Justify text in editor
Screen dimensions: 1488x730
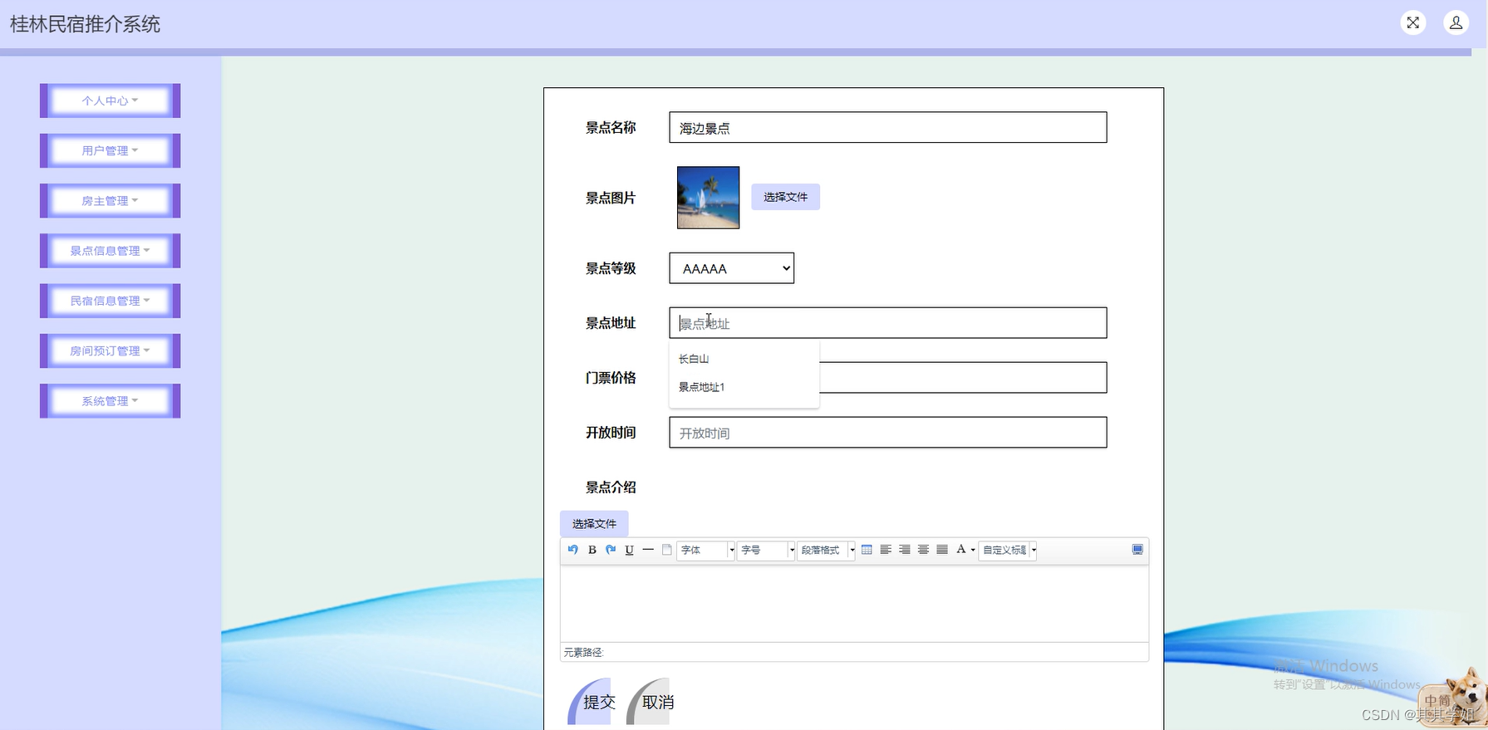pyautogui.click(x=942, y=550)
